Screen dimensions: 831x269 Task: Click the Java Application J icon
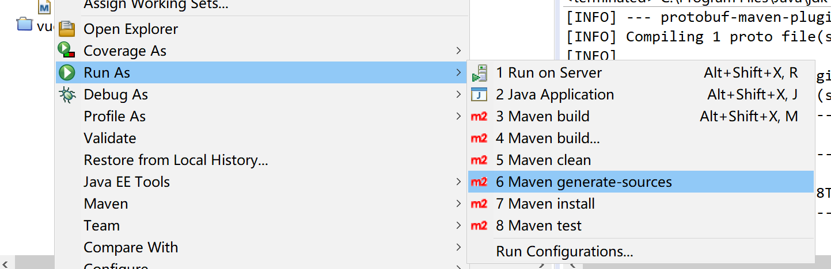(479, 94)
